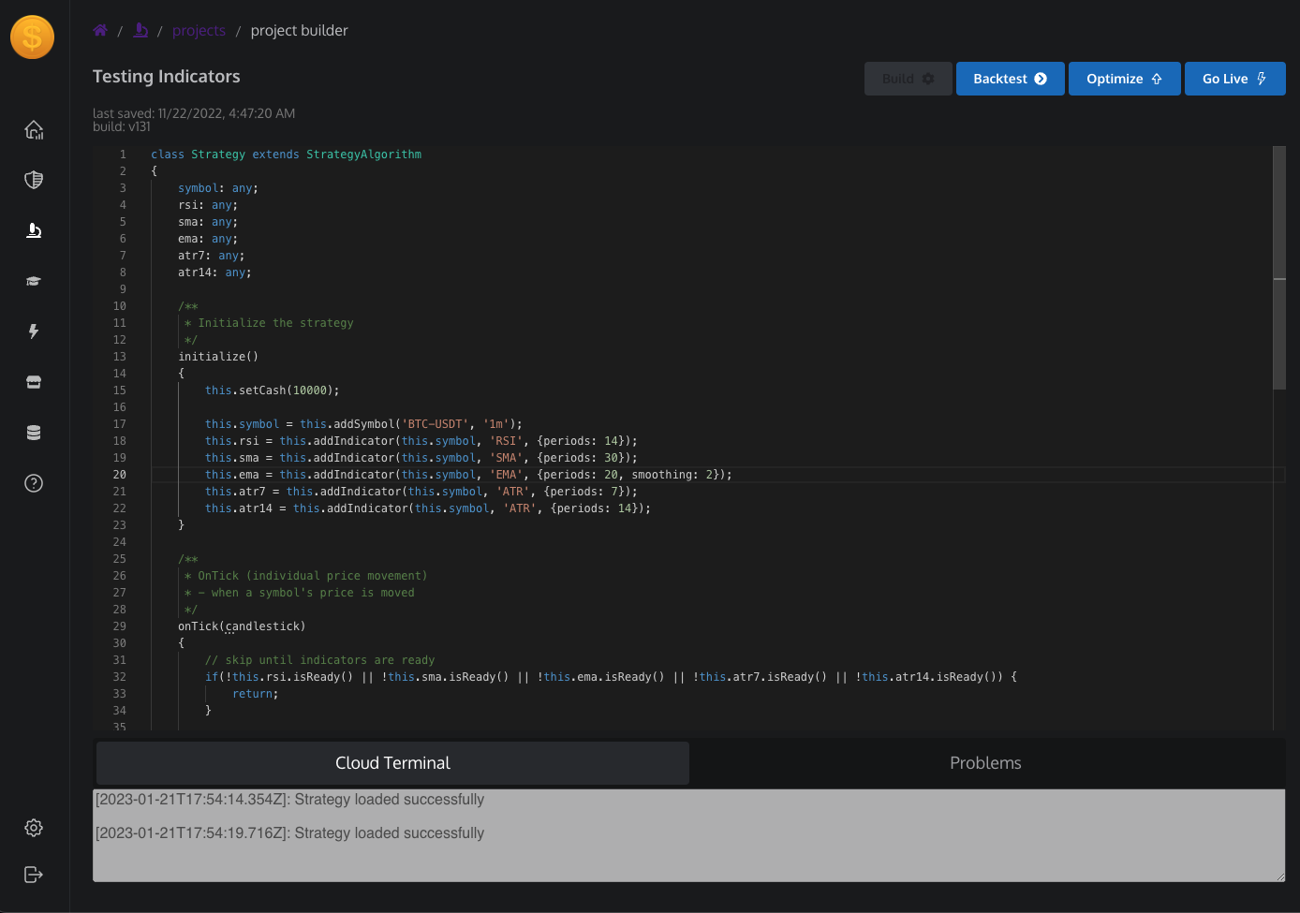Viewport: 1300px width, 913px height.
Task: Open the projects breadcrumb link
Action: point(199,31)
